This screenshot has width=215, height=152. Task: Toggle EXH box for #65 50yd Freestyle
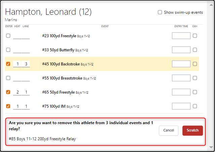(195, 92)
